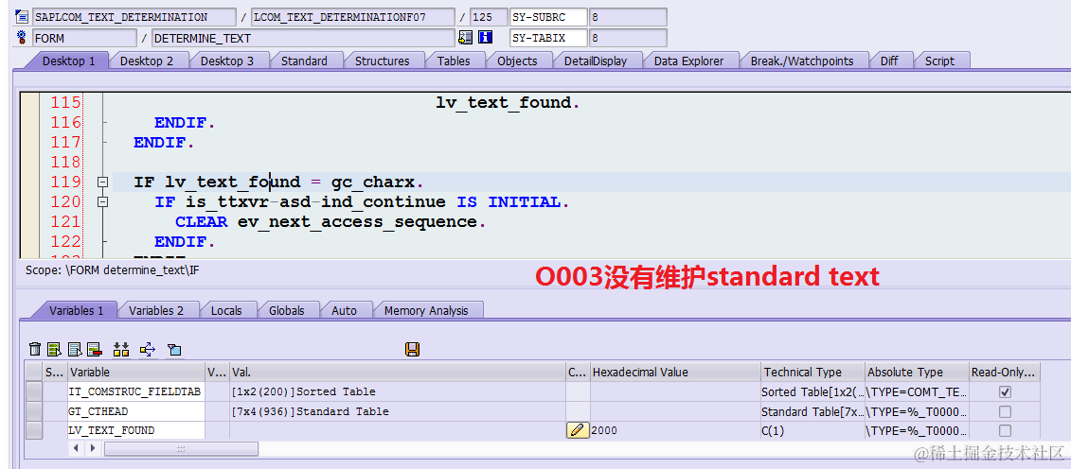Click the trash delete icon in variables toolbar
This screenshot has width=1071, height=469.
point(35,350)
